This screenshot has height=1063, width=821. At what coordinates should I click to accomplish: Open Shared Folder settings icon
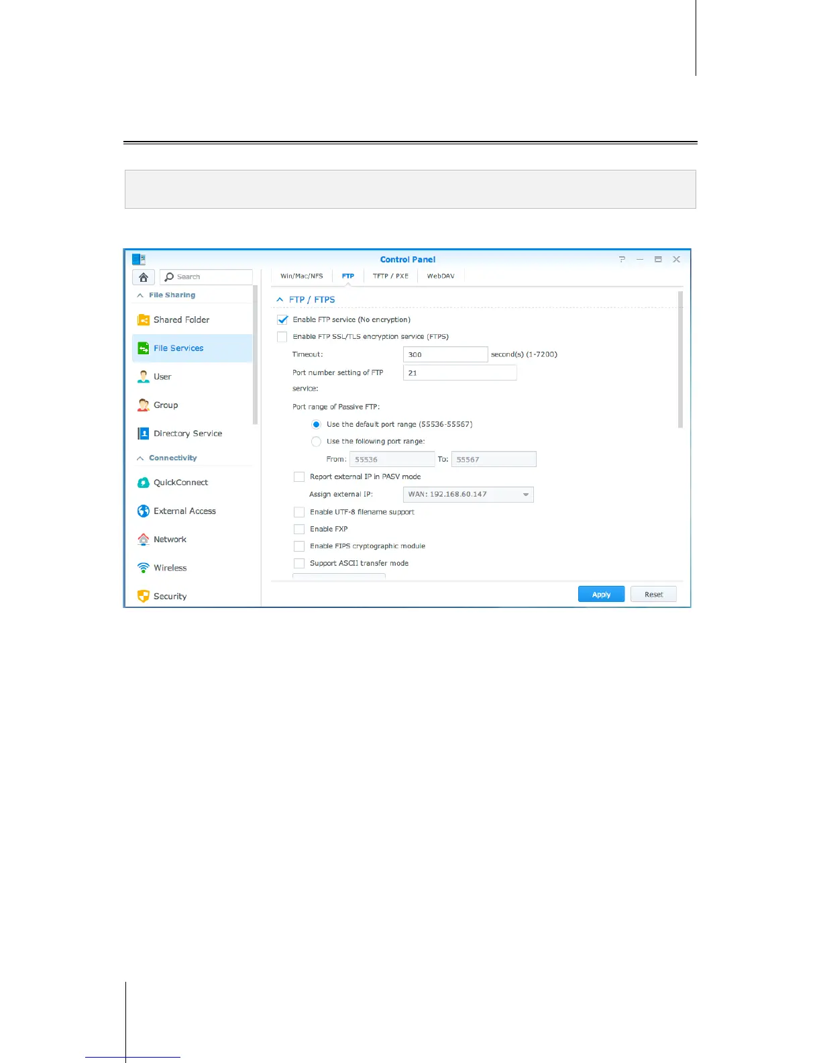pos(144,320)
